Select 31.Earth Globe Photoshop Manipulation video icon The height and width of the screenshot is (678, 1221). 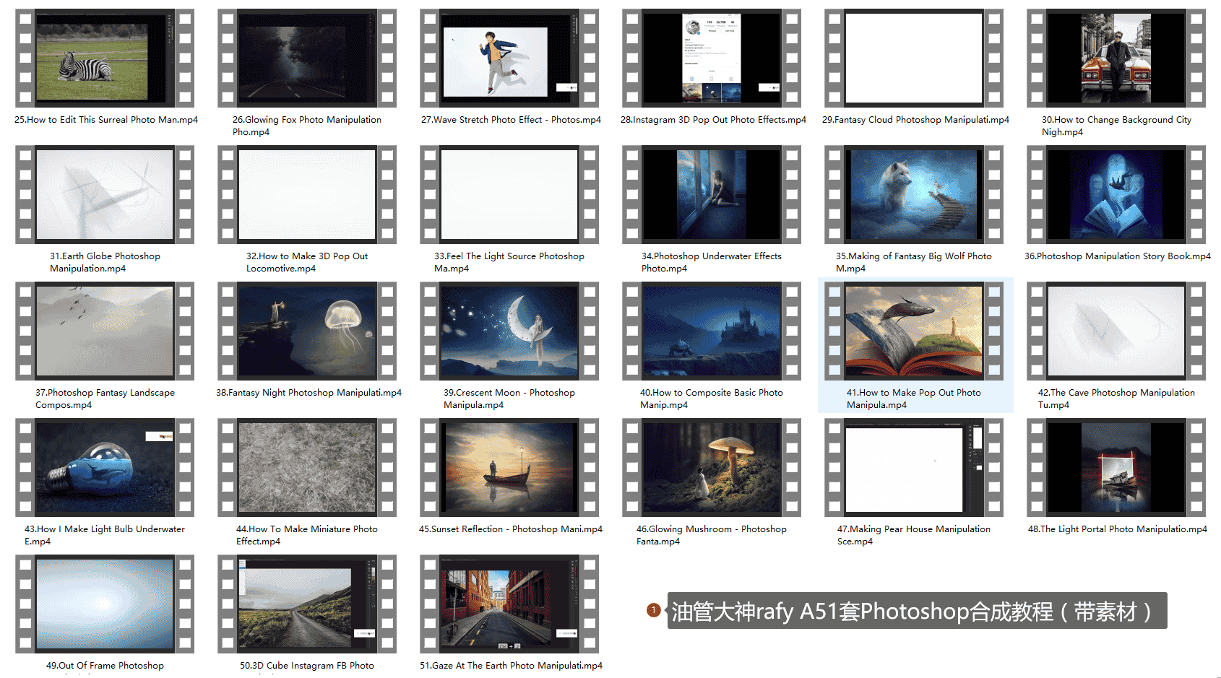pyautogui.click(x=105, y=194)
